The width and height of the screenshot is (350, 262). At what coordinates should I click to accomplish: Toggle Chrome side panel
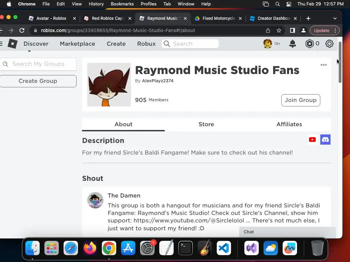293,30
